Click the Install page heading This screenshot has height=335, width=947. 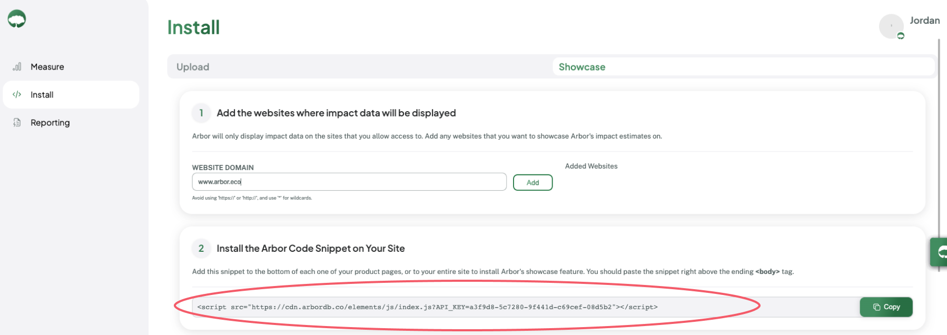coord(193,27)
